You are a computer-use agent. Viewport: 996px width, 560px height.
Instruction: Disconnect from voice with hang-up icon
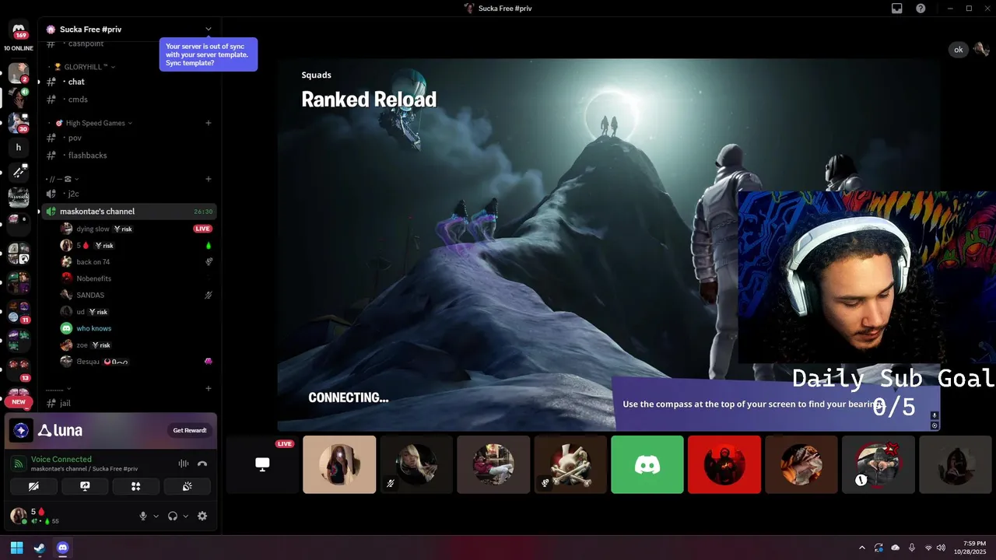click(x=202, y=464)
